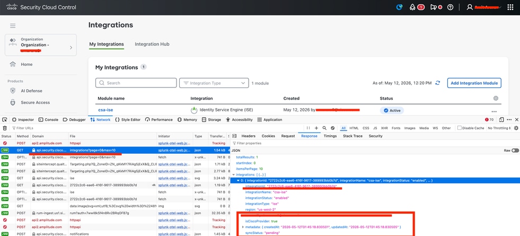520x236 pixels.
Task: Open the apps grid launcher
Action: pos(510,7)
